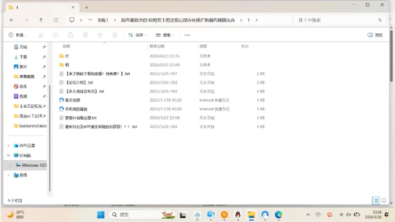
Task: Click the Copy icon in toolbar
Action: pyautogui.click(x=56, y=35)
